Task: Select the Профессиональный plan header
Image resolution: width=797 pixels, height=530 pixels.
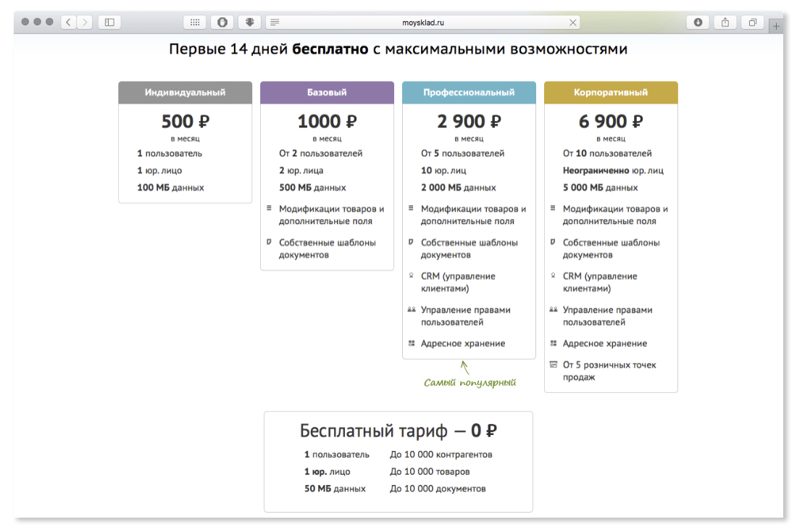Action: click(469, 93)
